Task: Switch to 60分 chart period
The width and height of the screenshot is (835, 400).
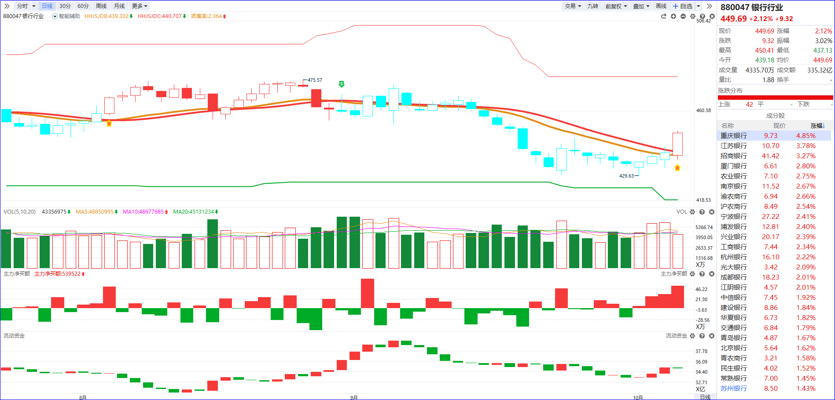Action: point(83,6)
